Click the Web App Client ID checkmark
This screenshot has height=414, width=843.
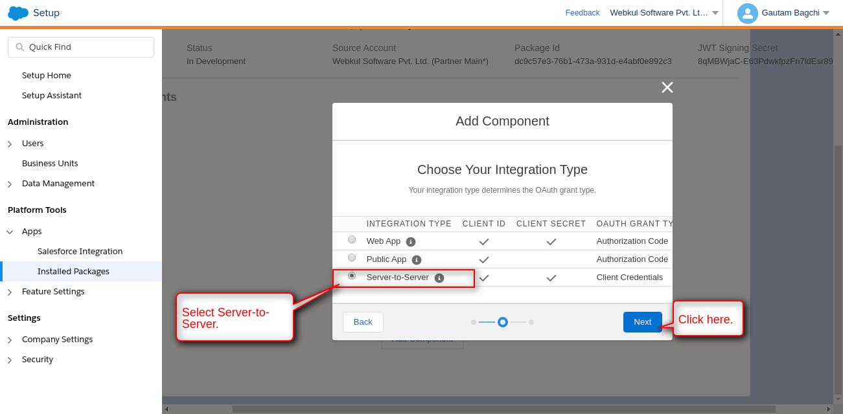coord(484,242)
